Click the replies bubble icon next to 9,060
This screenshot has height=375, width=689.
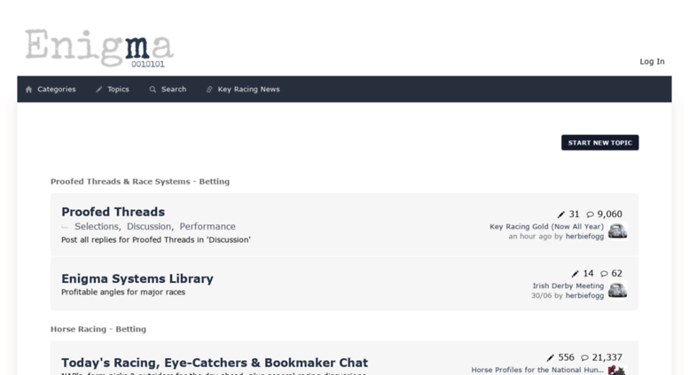tap(591, 215)
